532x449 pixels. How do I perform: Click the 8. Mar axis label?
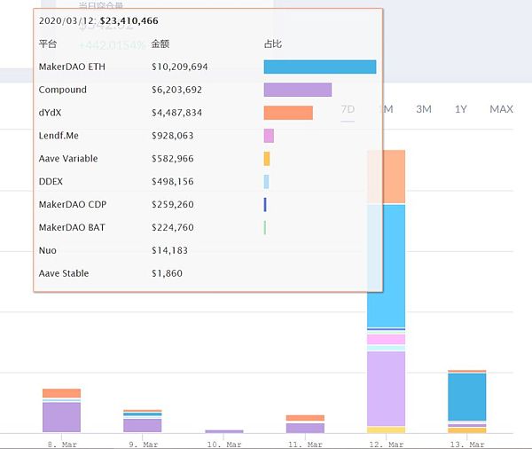click(x=62, y=445)
